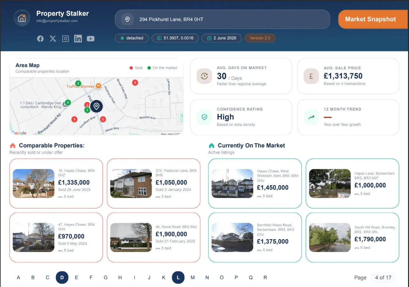Screen dimensions: 409x287
Task: Open the Facebook social link
Action: 40,39
